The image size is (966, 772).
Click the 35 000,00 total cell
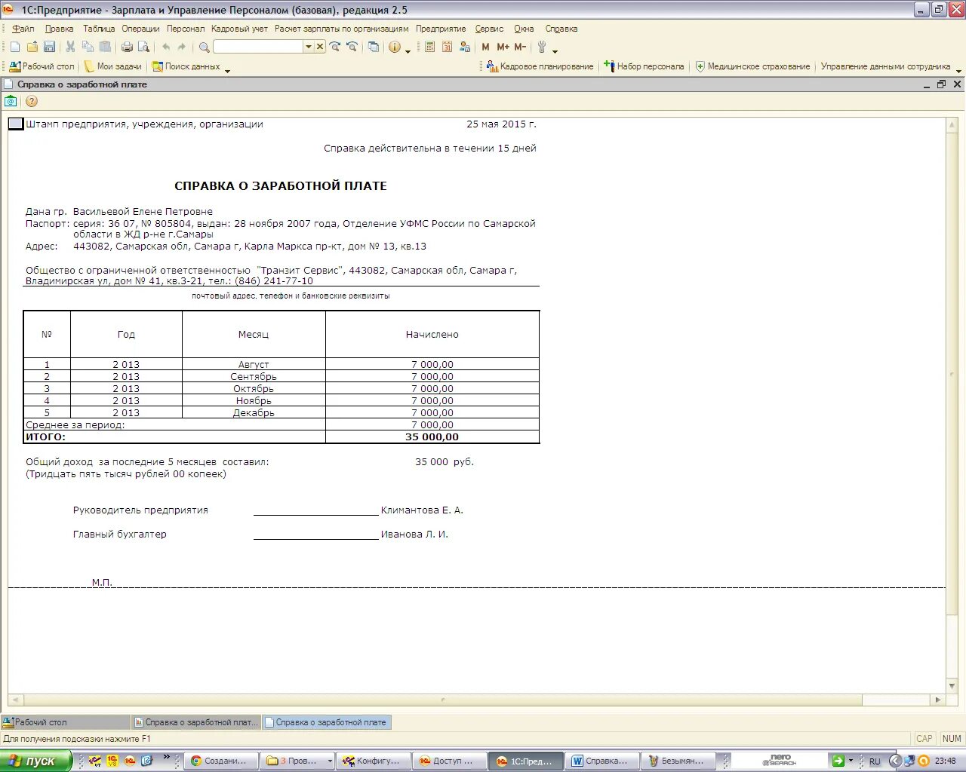tap(432, 437)
